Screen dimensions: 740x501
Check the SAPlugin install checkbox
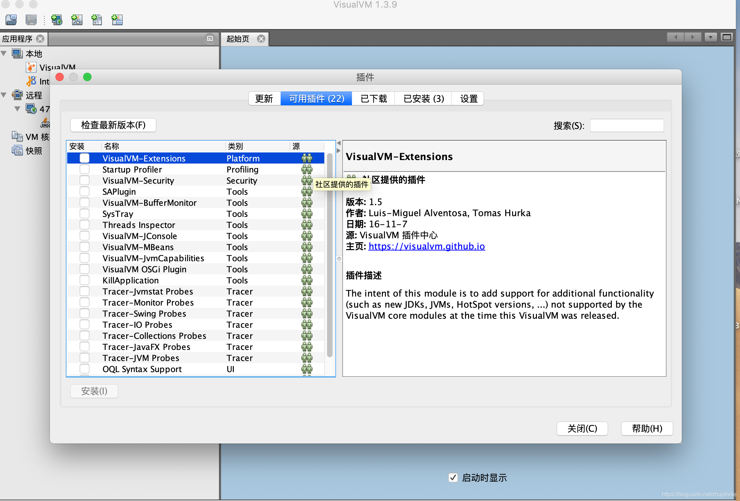coord(85,192)
